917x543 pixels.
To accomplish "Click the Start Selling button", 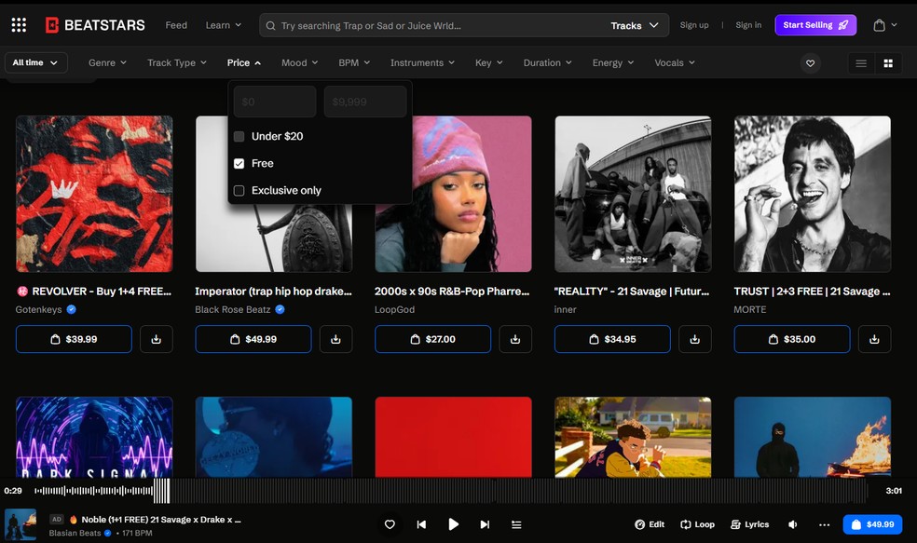I will click(815, 25).
